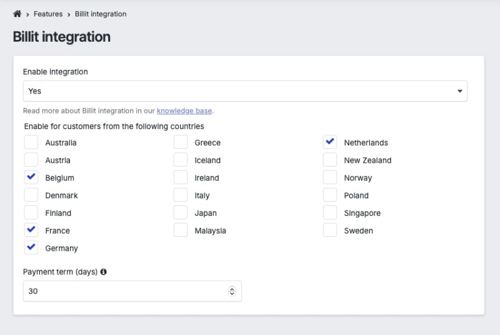Tick the Japan checkbox
This screenshot has height=335, width=500.
181,212
